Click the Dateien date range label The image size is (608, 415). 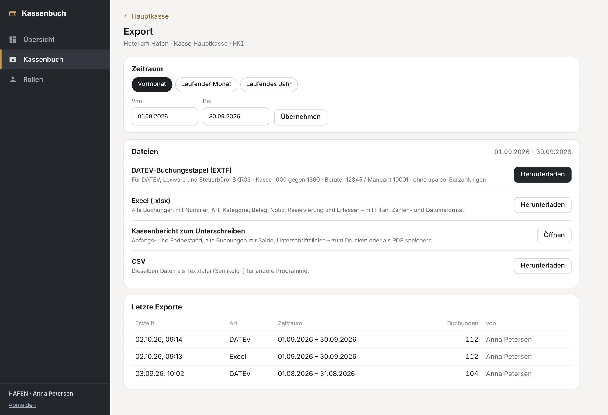(x=533, y=152)
